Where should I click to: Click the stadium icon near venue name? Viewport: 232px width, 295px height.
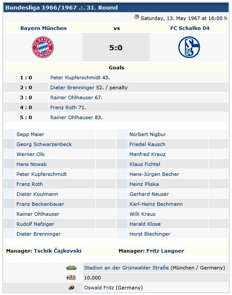point(71,267)
